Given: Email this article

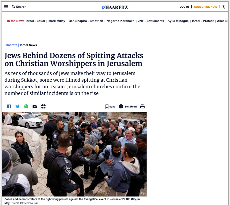Looking at the screenshot, I should pos(35,106).
